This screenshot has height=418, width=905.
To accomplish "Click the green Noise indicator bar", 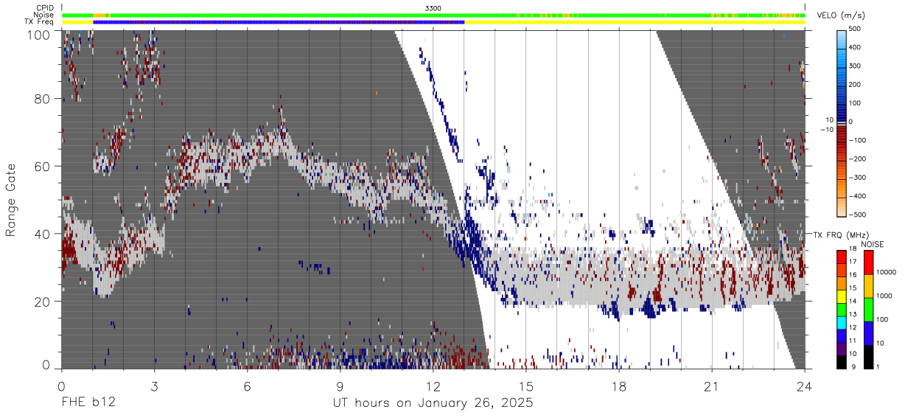I will [x=433, y=15].
